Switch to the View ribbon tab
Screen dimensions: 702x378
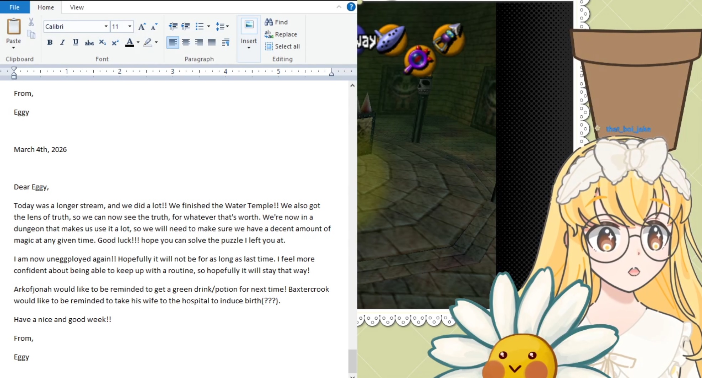click(77, 7)
